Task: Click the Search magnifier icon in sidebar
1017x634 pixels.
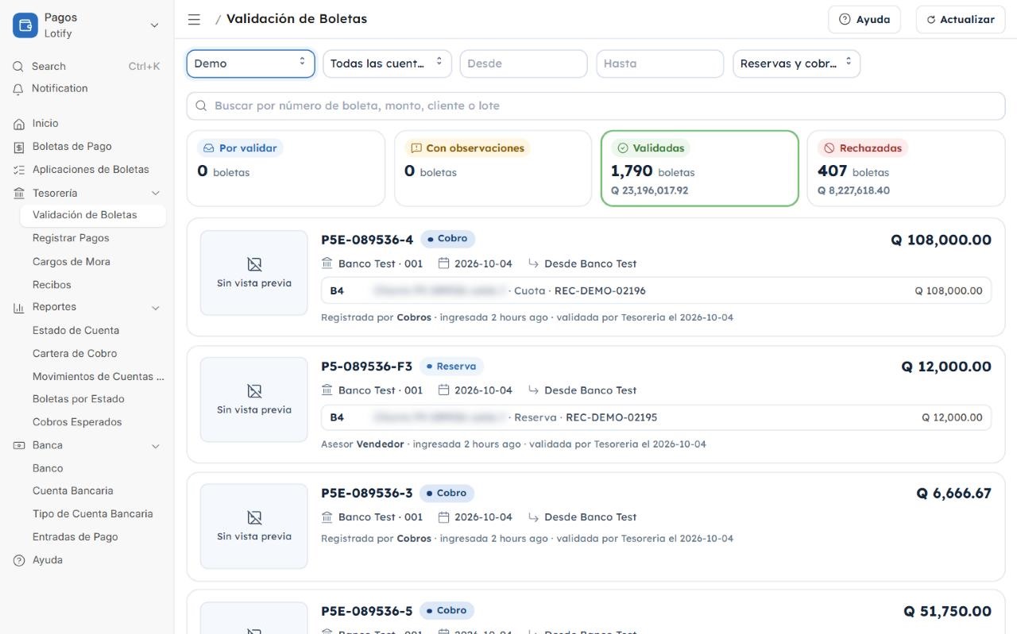Action: coord(18,67)
